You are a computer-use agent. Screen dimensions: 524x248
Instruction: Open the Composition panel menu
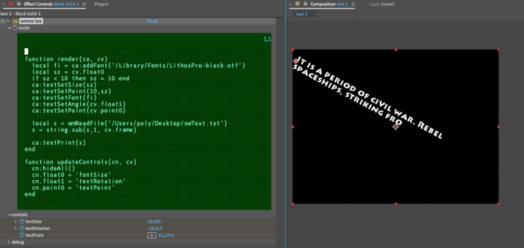click(x=353, y=4)
